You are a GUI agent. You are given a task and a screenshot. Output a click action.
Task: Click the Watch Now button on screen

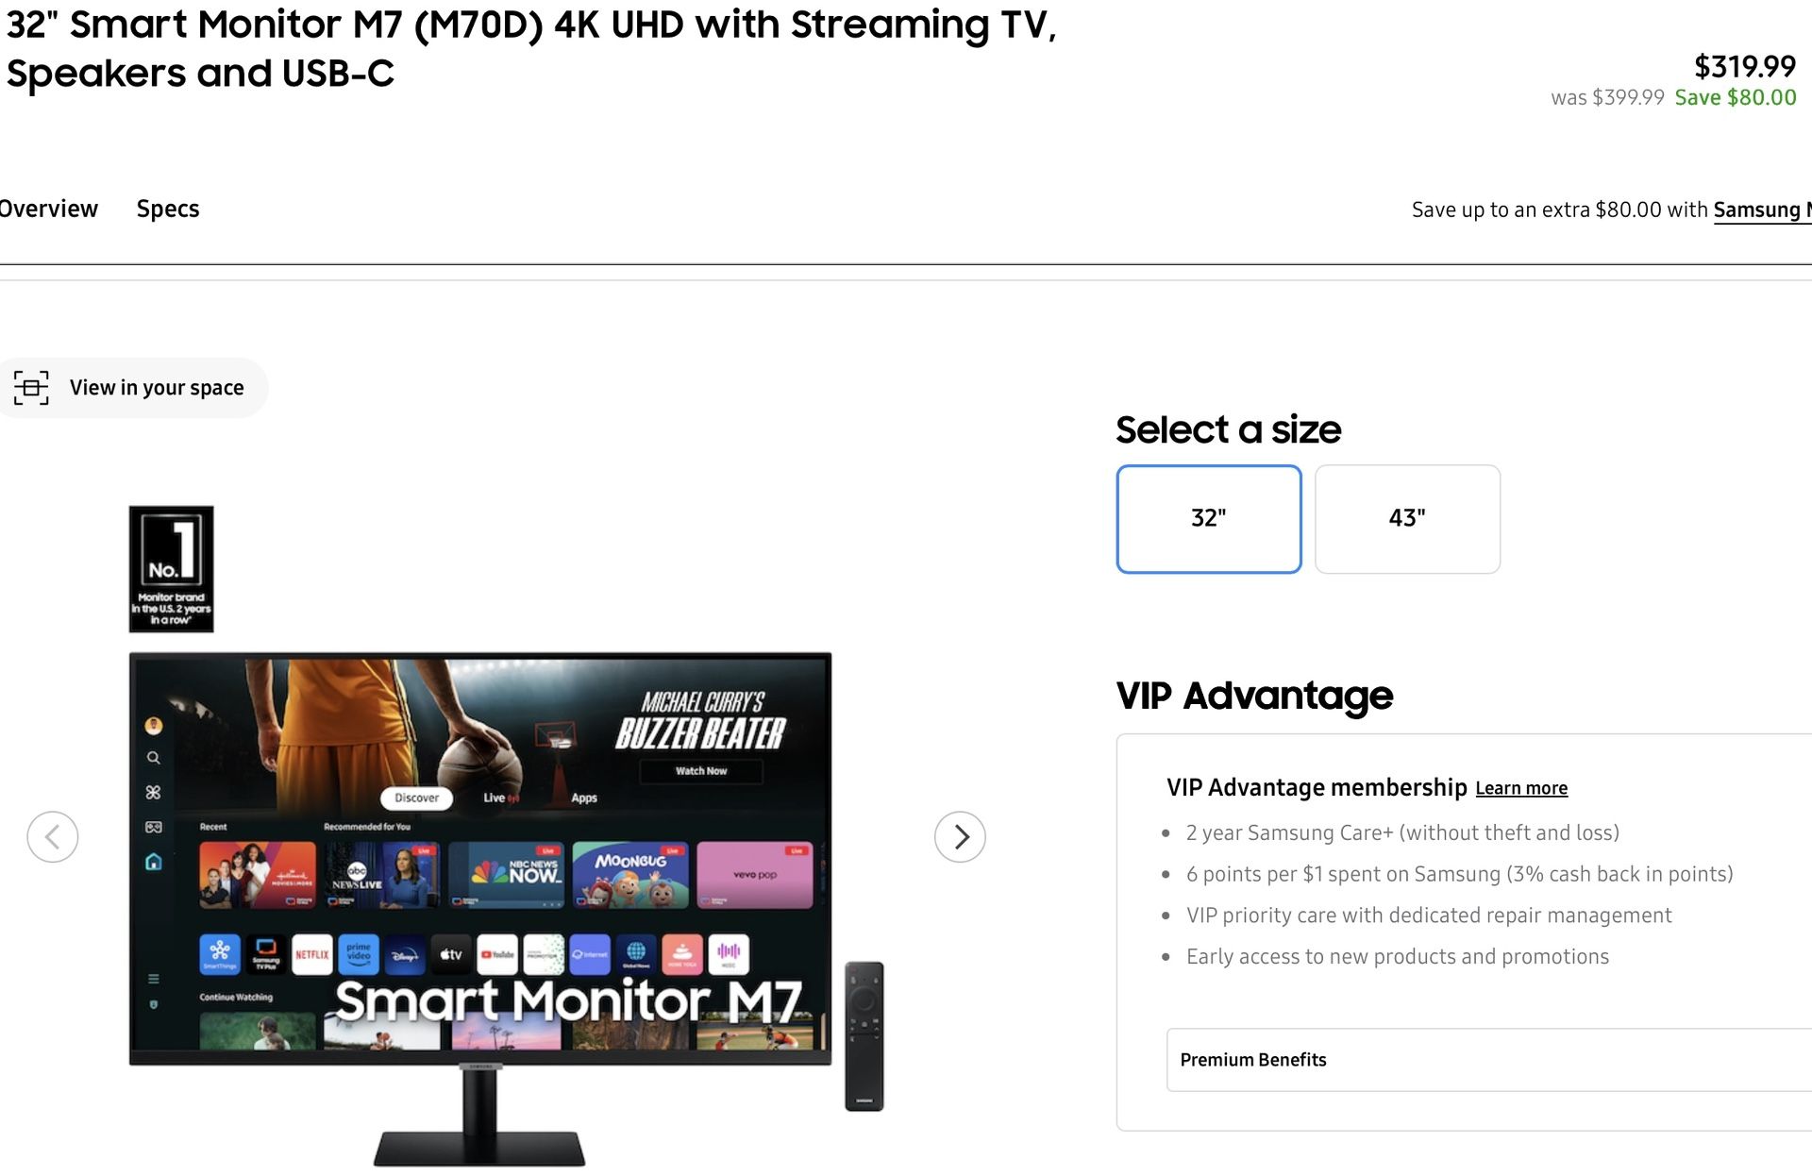[701, 771]
